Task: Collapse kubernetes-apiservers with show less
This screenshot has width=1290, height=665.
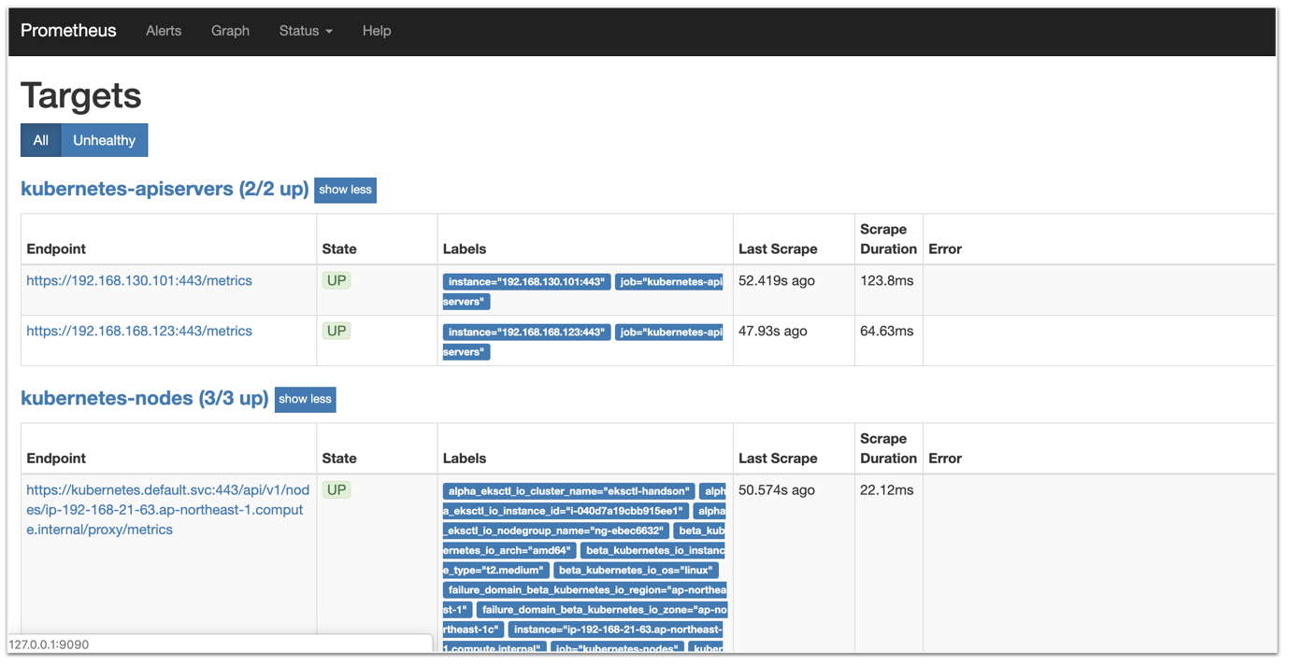Action: click(345, 190)
